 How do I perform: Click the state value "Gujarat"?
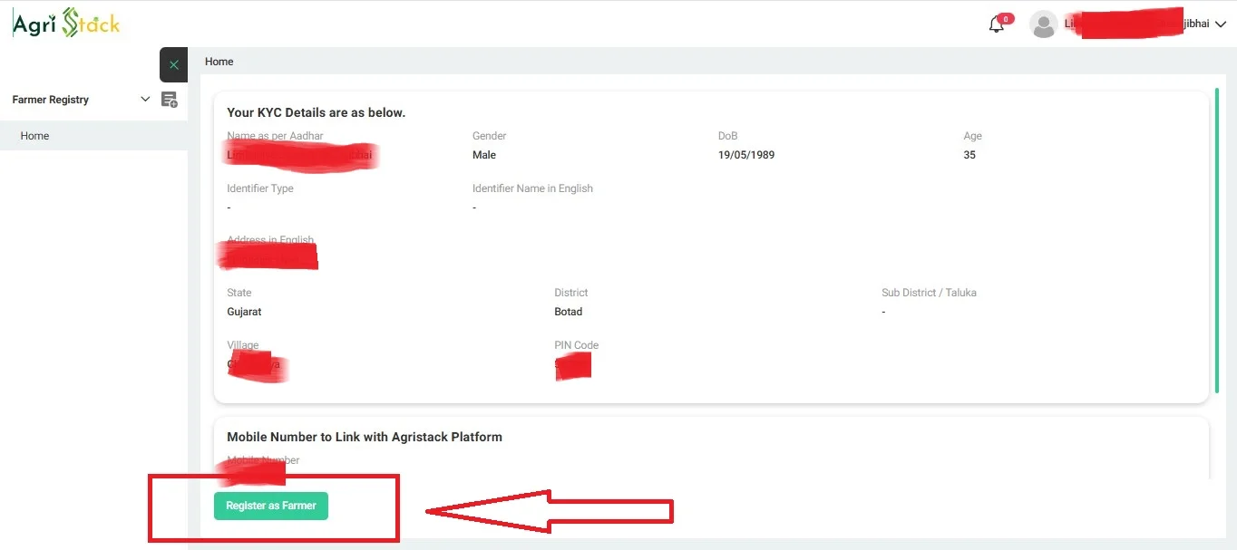pos(244,312)
